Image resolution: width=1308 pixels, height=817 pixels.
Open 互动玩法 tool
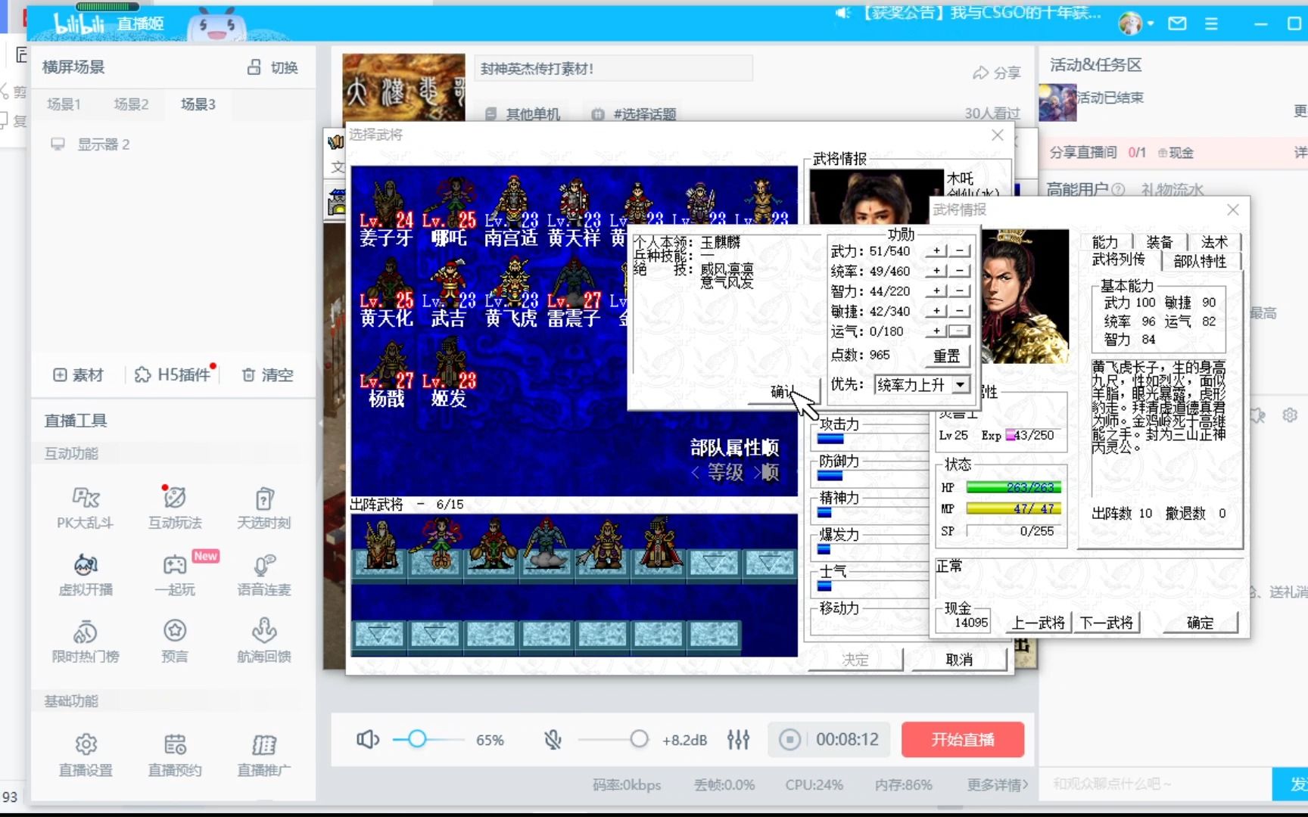pyautogui.click(x=175, y=507)
